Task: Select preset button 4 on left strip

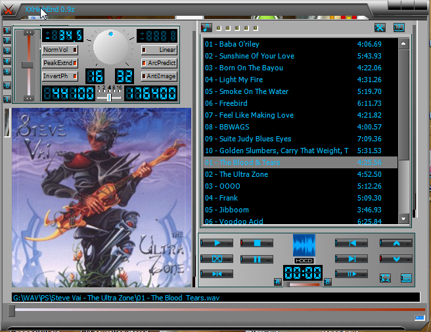Action: (x=7, y=61)
